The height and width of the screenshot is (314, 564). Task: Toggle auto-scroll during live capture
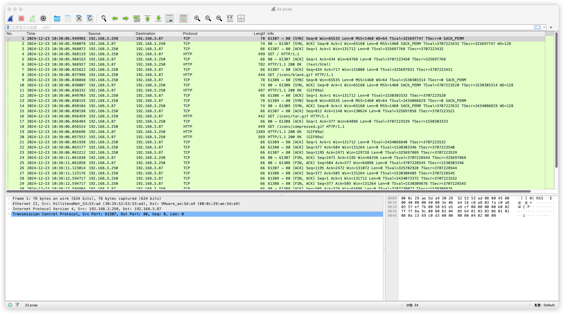tap(170, 18)
